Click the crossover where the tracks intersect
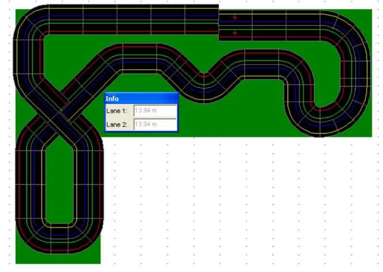The width and height of the screenshot is (383, 272). pyautogui.click(x=58, y=115)
